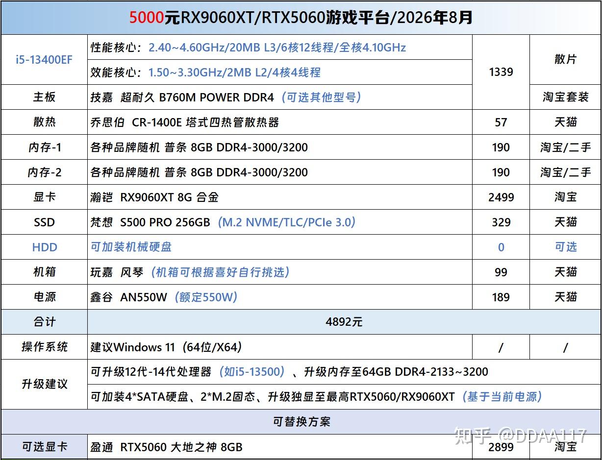Click the 可选其他型号 blue note

pyautogui.click(x=322, y=97)
